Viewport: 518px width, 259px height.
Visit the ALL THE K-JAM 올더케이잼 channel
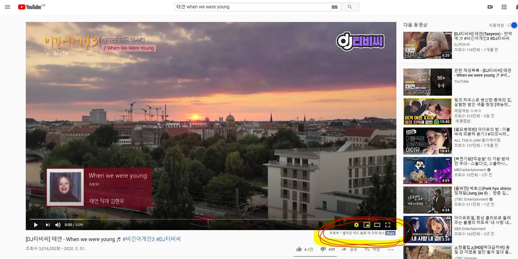click(x=477, y=140)
